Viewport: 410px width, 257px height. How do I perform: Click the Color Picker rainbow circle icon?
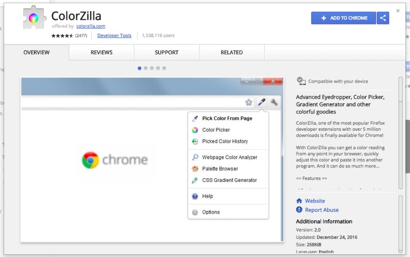tap(195, 130)
